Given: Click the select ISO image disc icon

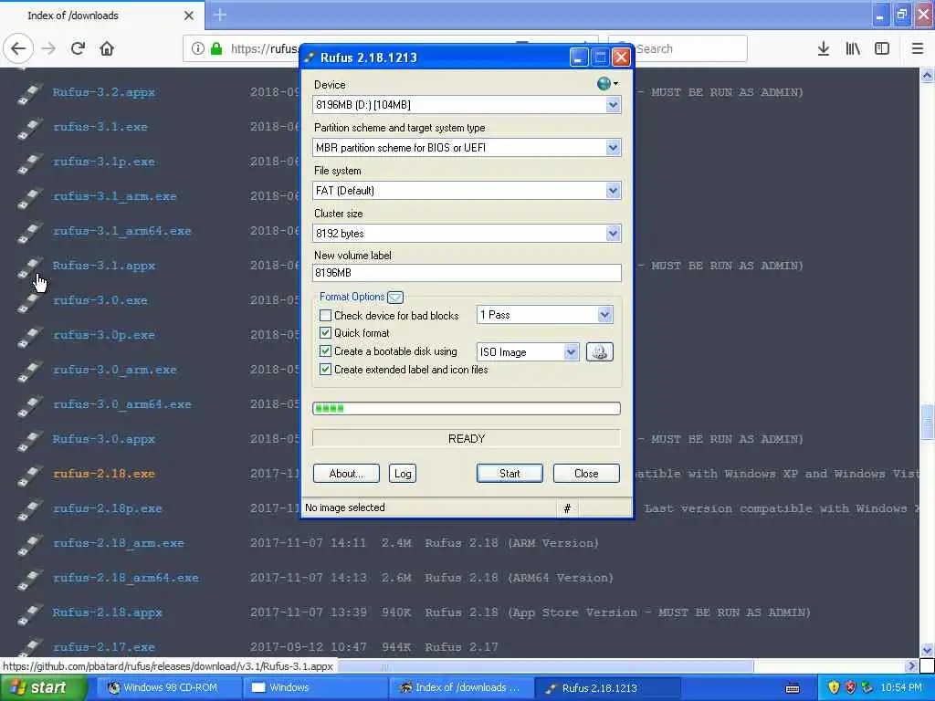Looking at the screenshot, I should click(x=599, y=351).
